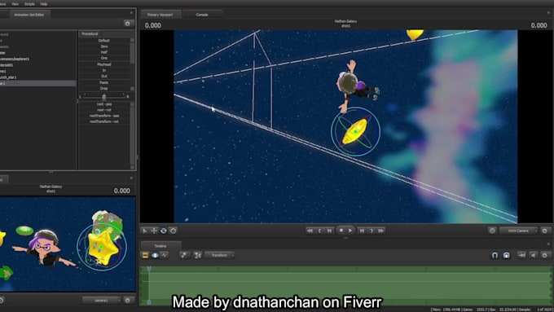Toggle the snap-to-frame icon in timeline
554x312 pixels.
pos(506,255)
